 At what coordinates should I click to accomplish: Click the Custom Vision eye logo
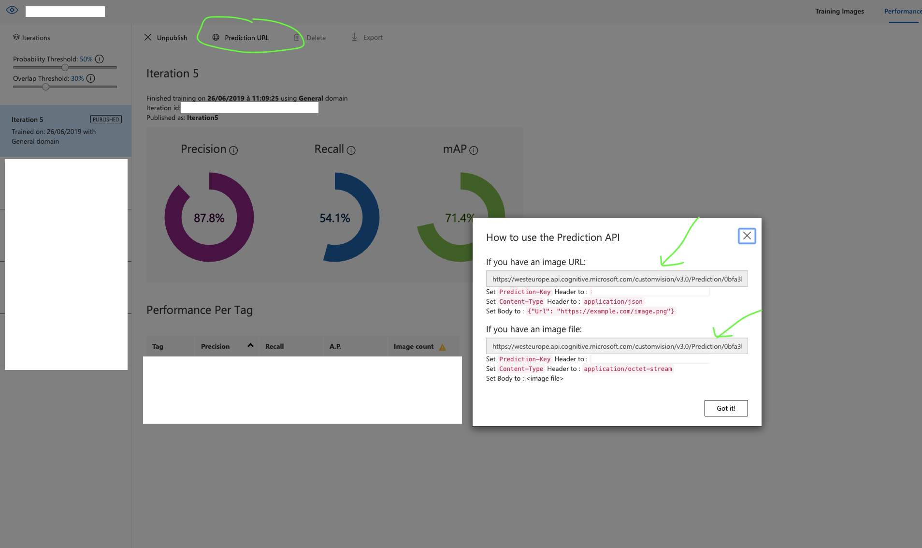coord(12,10)
